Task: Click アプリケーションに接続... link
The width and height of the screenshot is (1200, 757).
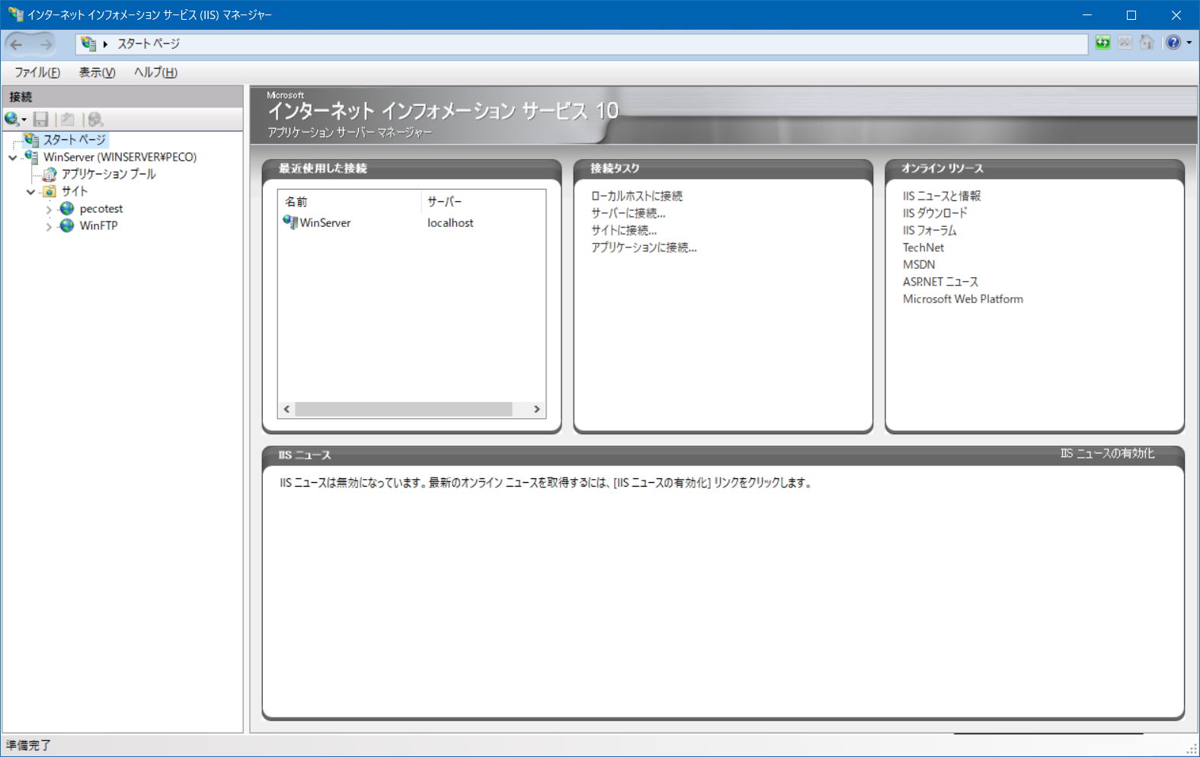Action: (x=644, y=248)
